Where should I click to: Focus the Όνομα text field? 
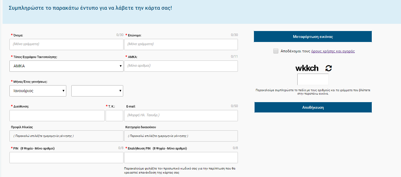click(x=66, y=44)
